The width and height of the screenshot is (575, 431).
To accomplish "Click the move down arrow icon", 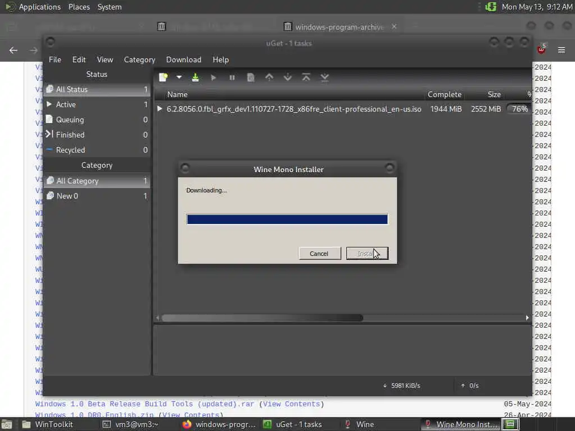I will point(287,77).
